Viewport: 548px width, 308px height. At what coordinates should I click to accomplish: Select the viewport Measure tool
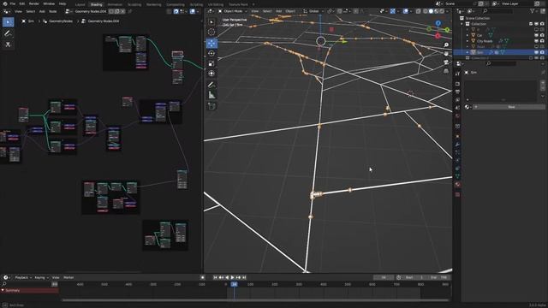(x=211, y=95)
